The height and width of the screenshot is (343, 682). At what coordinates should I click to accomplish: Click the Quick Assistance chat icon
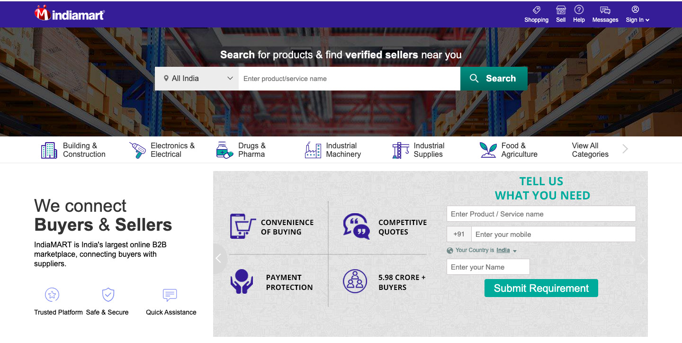(x=170, y=295)
